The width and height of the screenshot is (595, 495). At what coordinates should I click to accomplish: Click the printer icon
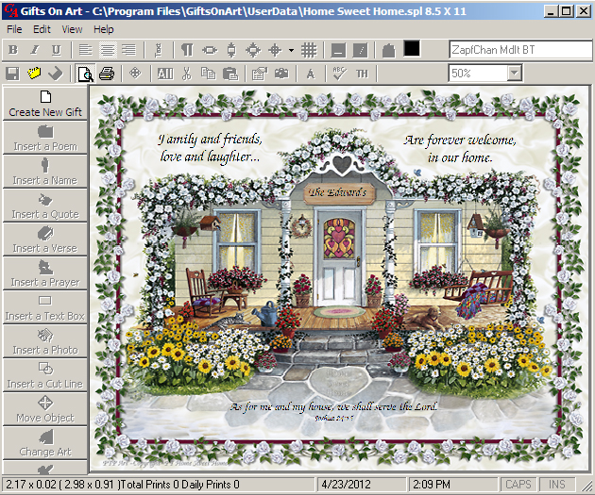pyautogui.click(x=107, y=74)
